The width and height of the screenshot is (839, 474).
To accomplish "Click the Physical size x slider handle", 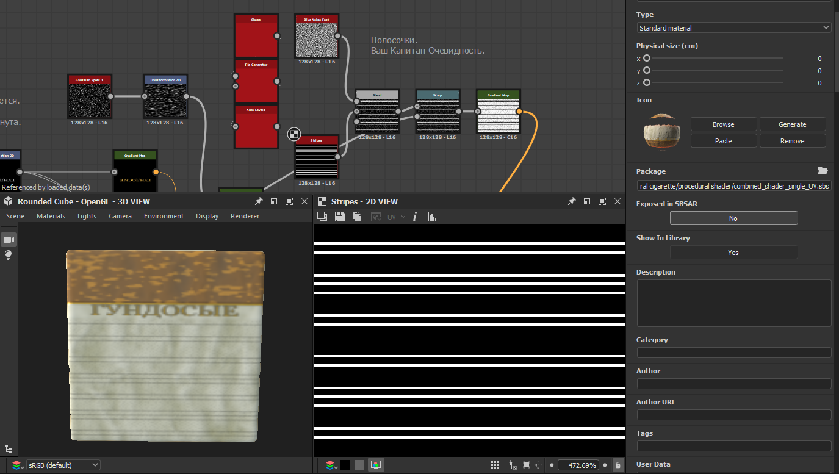I will click(x=647, y=59).
